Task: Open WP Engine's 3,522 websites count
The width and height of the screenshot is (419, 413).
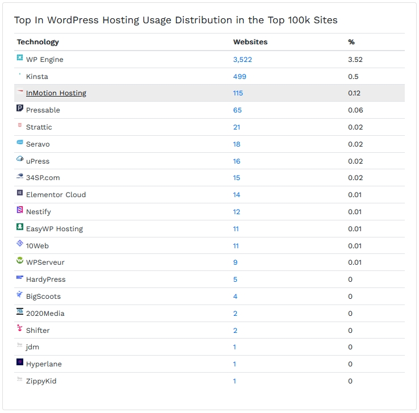Action: coord(242,60)
